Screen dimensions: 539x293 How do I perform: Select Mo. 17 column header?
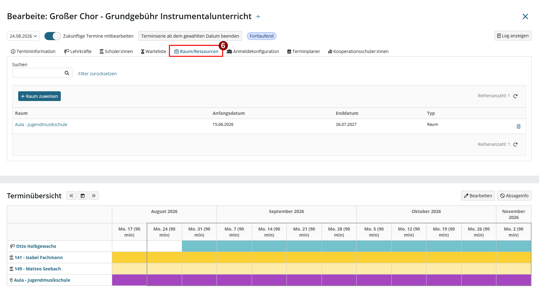(129, 232)
